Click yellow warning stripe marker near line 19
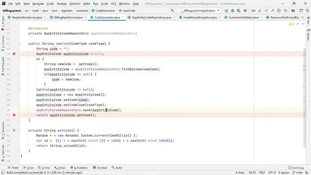This screenshot has height=175, width=311. [x=304, y=55]
